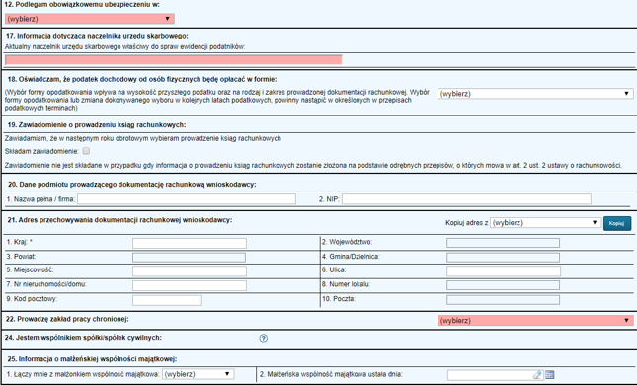
Task: Click the Kraj input field
Action: [190, 243]
